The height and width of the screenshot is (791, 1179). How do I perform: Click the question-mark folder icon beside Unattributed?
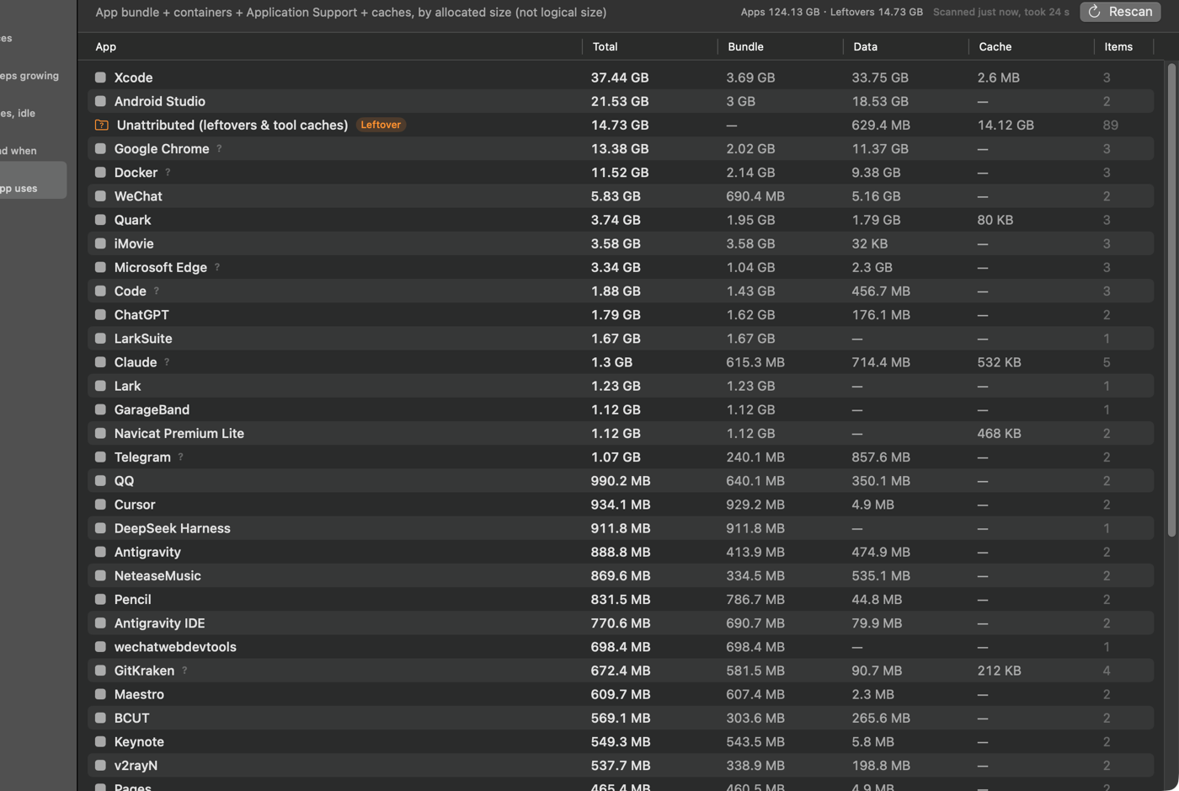pyautogui.click(x=102, y=125)
